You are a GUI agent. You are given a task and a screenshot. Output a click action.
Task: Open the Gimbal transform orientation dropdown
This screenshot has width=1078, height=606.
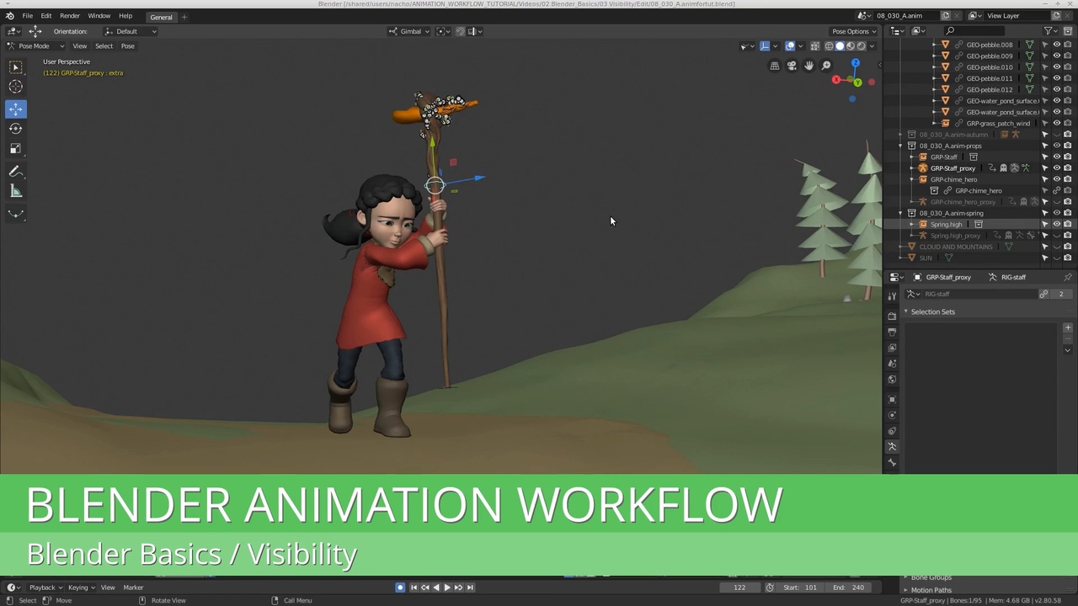tap(409, 31)
